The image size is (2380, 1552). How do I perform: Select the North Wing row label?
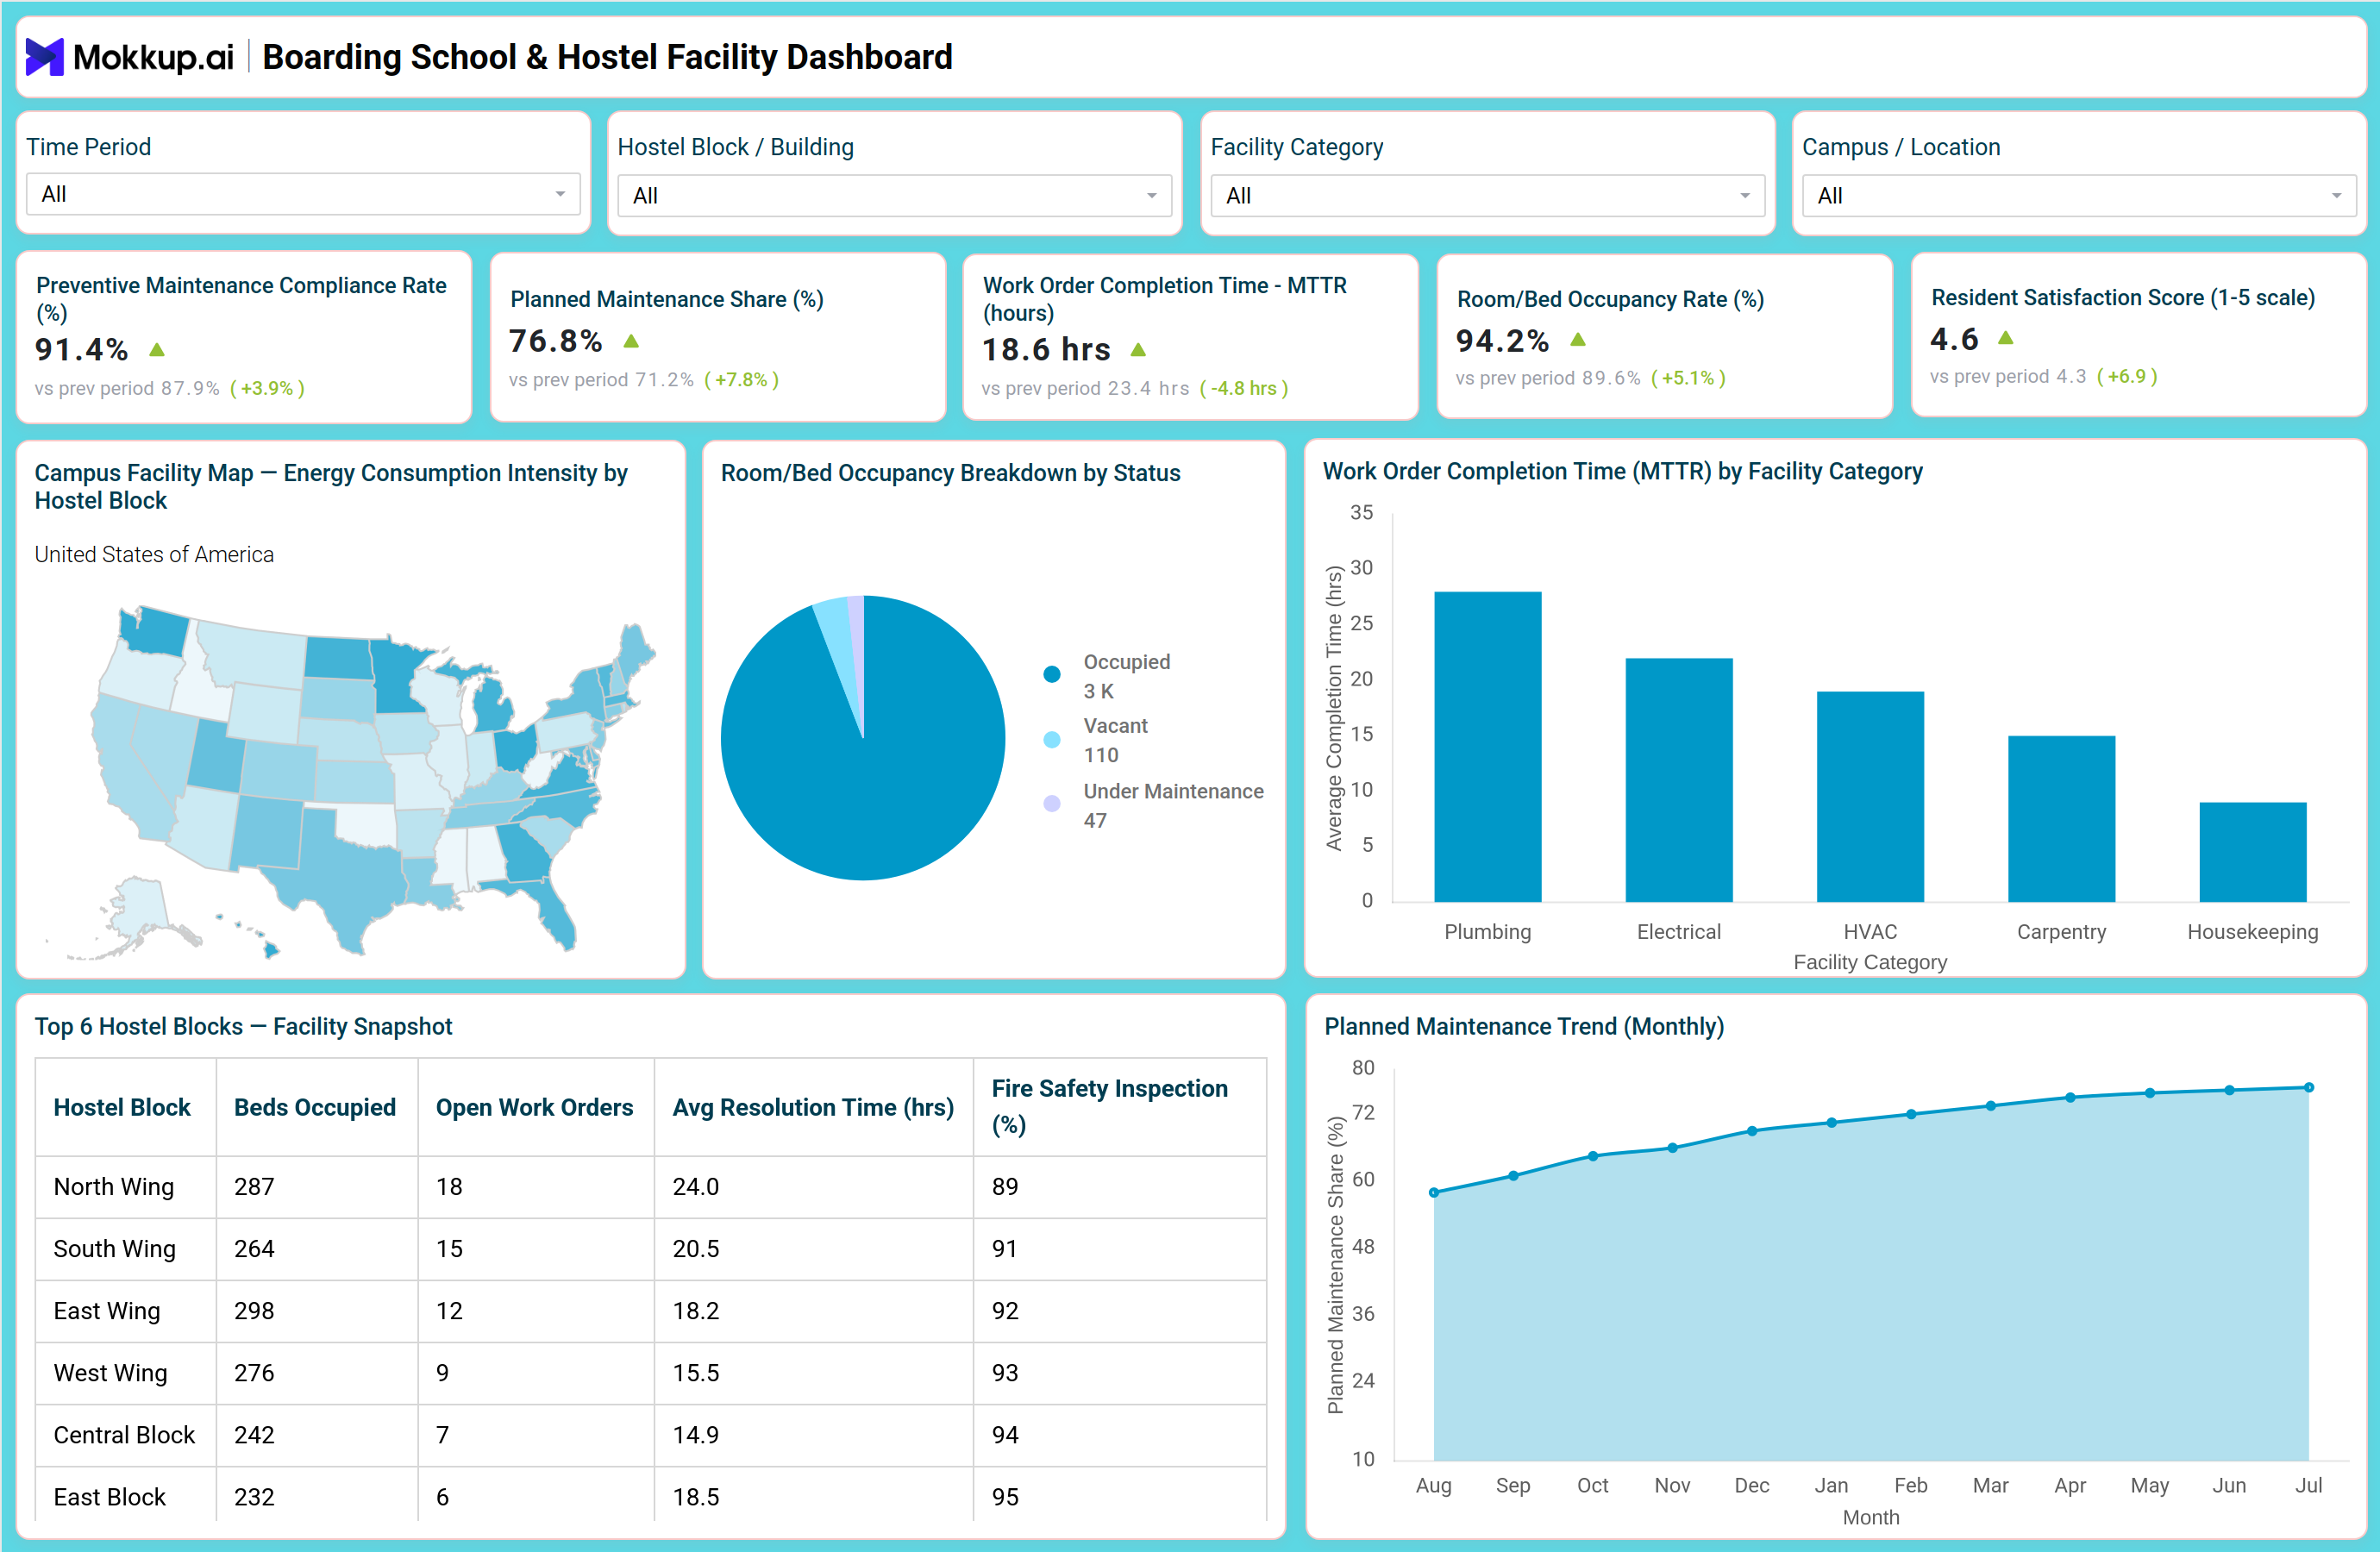pos(114,1186)
